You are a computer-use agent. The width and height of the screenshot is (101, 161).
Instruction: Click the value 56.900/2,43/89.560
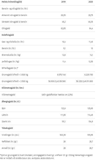[57, 81]
